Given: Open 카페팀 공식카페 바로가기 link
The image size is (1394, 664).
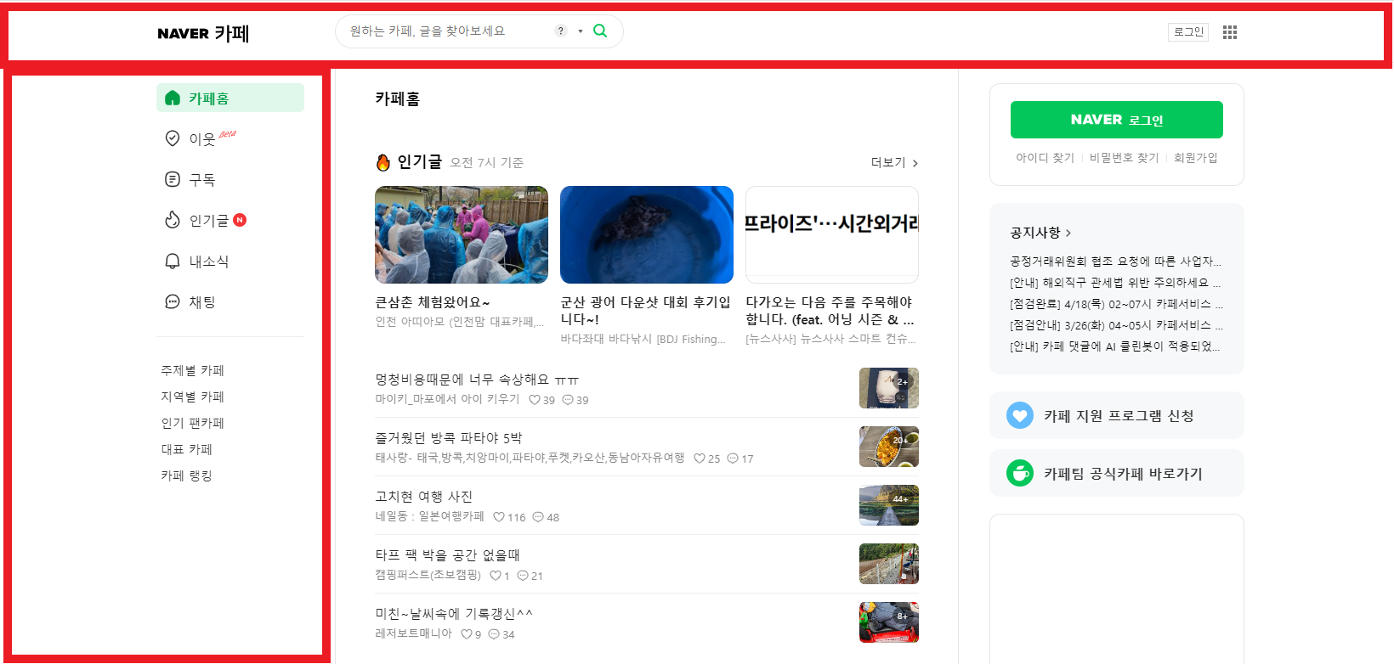Looking at the screenshot, I should pyautogui.click(x=1117, y=473).
